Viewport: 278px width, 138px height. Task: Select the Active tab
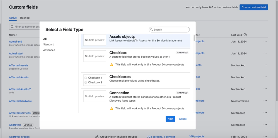tap(13, 18)
